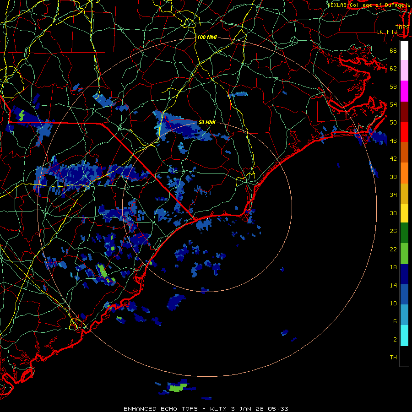The image size is (412, 412).
Task: Click the 38 legend value
Action: point(393,177)
